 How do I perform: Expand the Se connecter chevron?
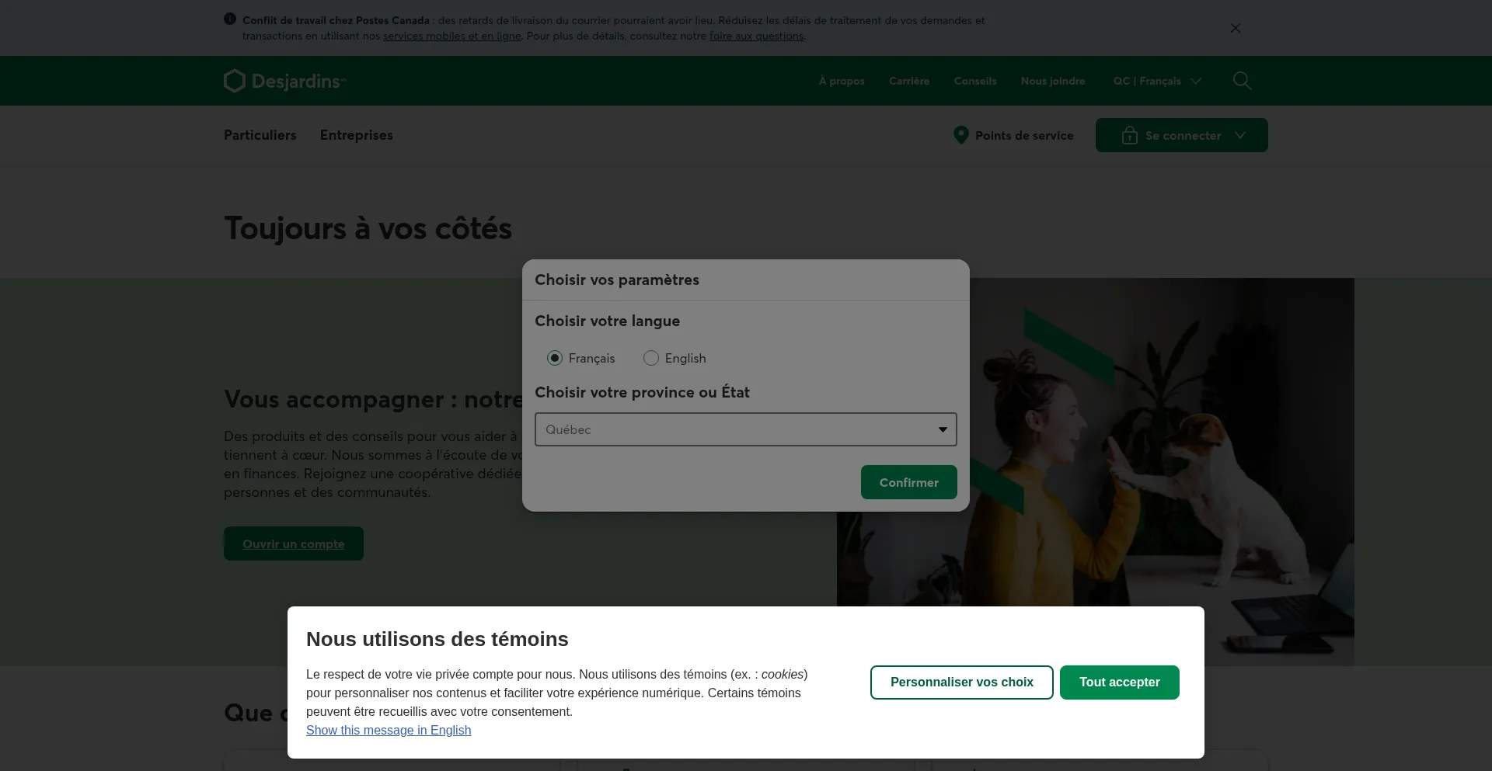(1240, 135)
